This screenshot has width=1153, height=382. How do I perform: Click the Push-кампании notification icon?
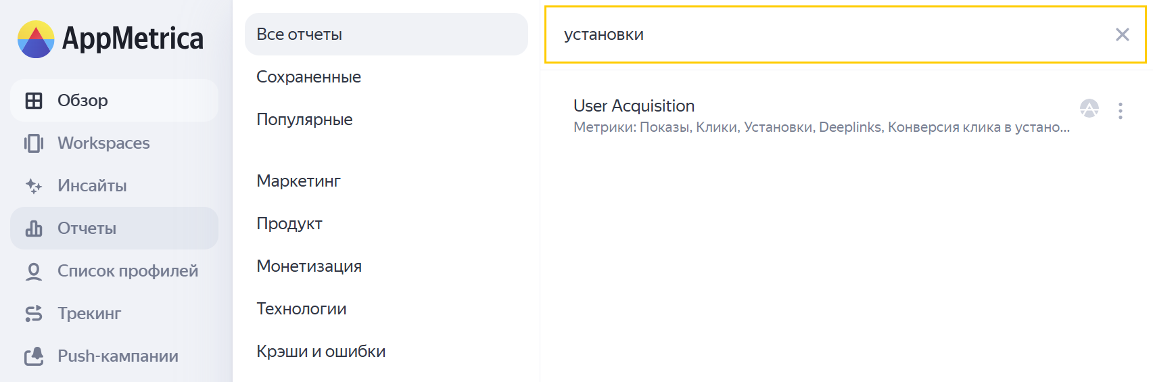tap(34, 356)
